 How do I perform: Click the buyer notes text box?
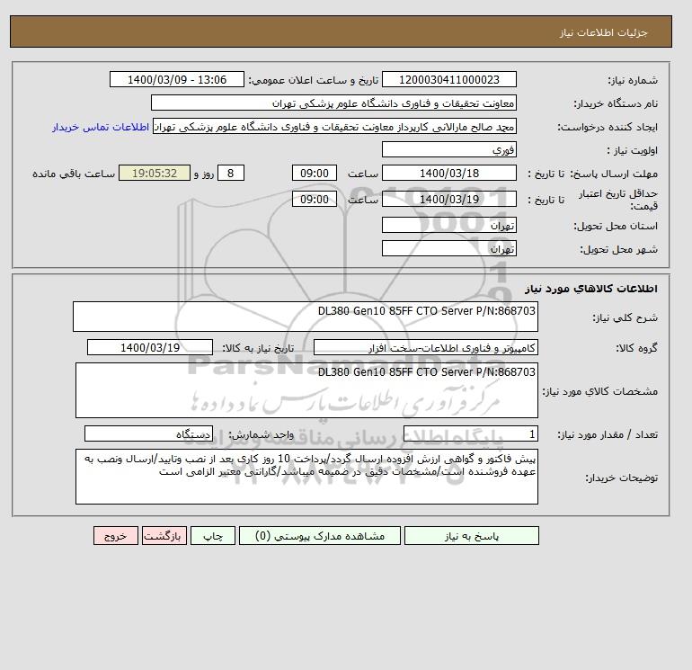[x=306, y=477]
